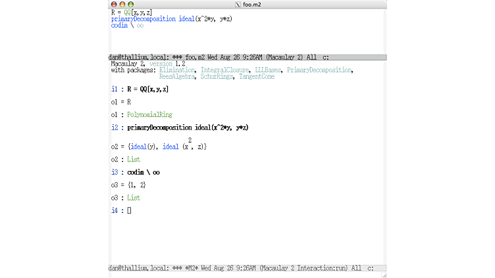Place cursor at the i4 input prompt
The width and height of the screenshot is (495, 278).
129,210
